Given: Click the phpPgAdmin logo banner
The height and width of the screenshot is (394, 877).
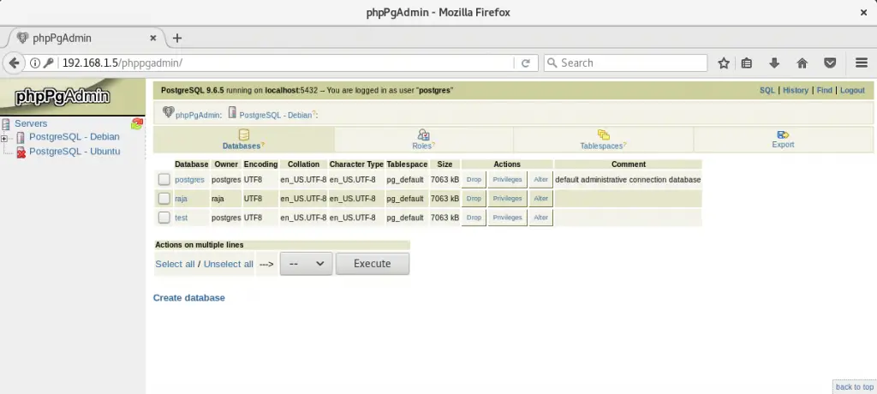Looking at the screenshot, I should coord(73,97).
